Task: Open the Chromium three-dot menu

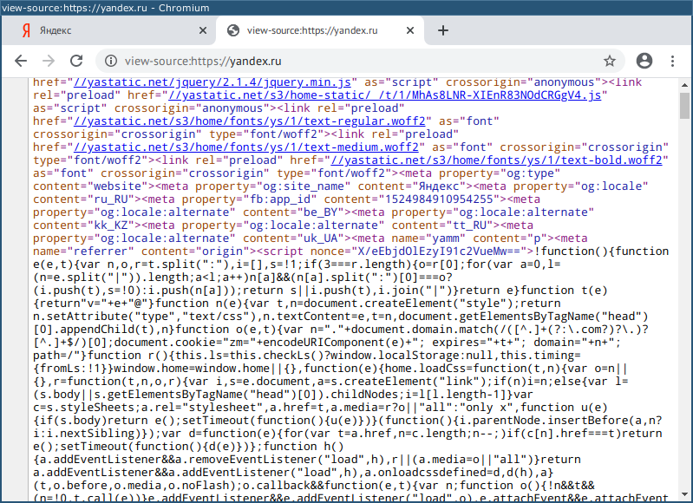Action: 673,61
